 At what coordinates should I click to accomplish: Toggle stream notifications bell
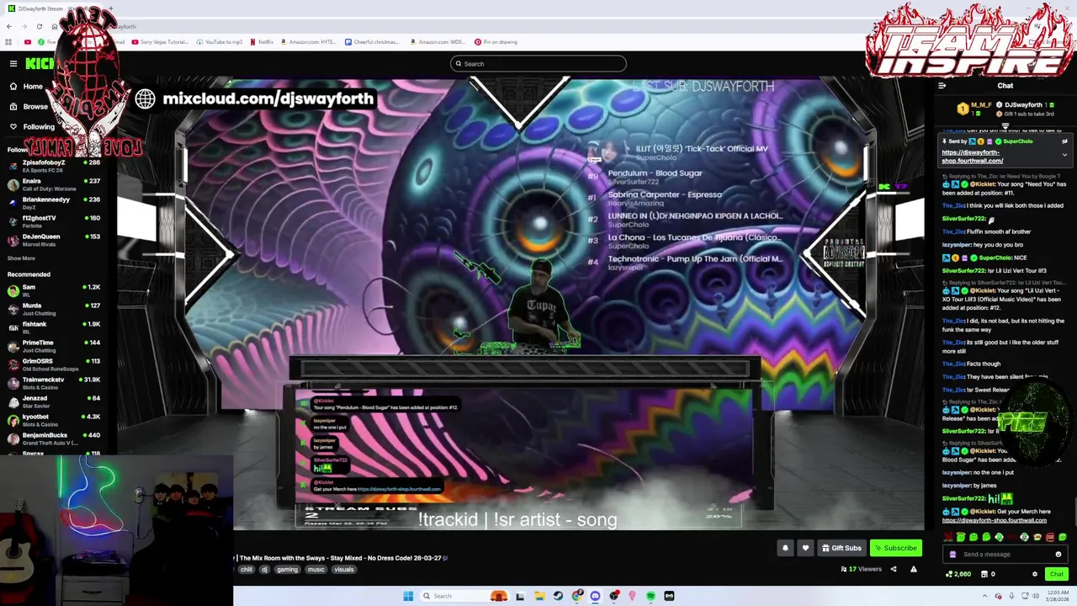pyautogui.click(x=785, y=548)
